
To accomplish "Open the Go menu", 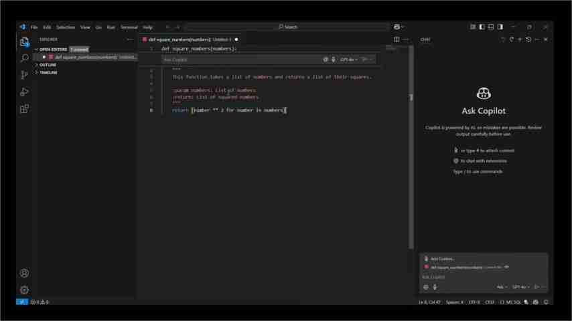I will [x=98, y=27].
